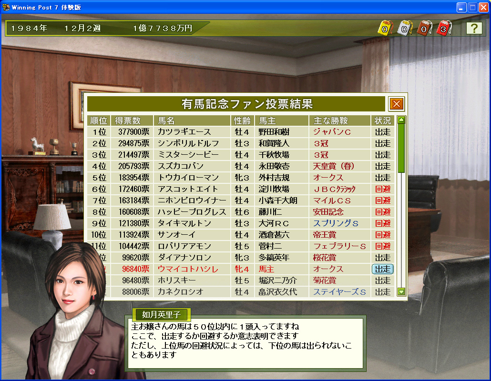Select the horse サンオーイ
491x381 pixels.
[176, 235]
